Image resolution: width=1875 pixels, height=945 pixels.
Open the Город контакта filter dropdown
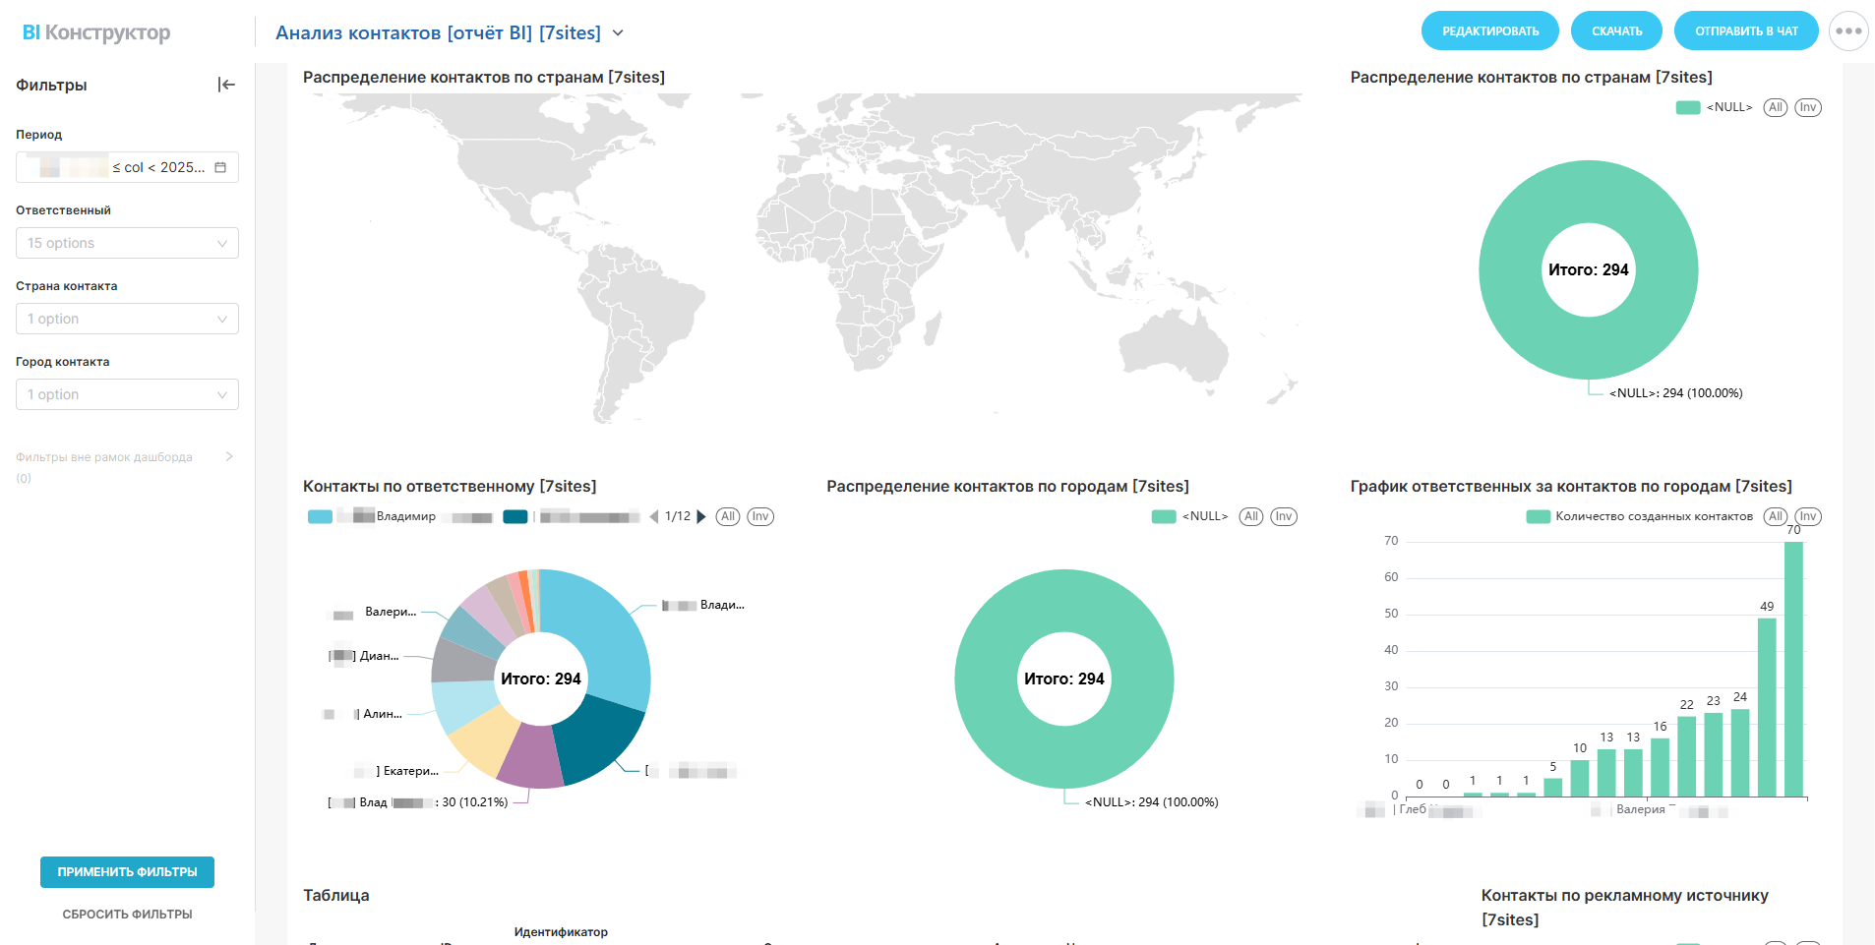127,394
